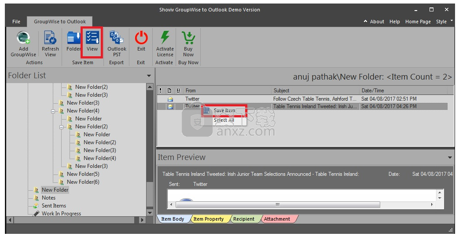Select the highlighted New Folder tree item
This screenshot has width=459, height=240.
click(x=55, y=190)
